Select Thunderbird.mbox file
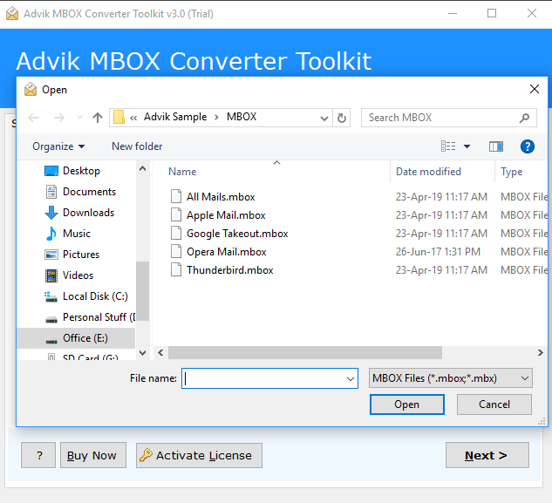 229,270
